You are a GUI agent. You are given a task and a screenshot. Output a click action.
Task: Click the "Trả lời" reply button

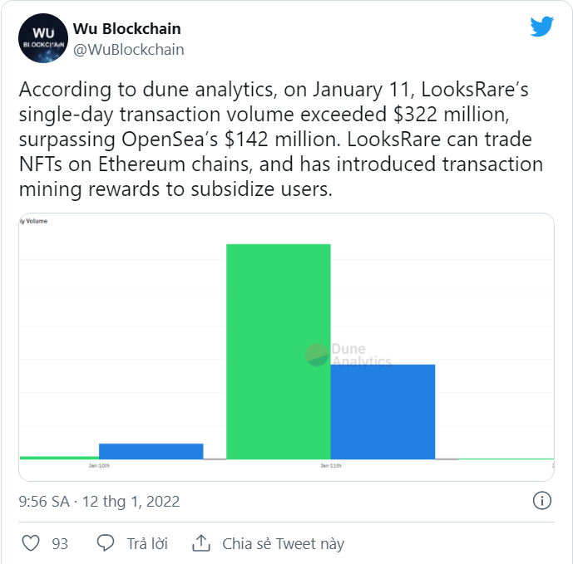tap(147, 544)
